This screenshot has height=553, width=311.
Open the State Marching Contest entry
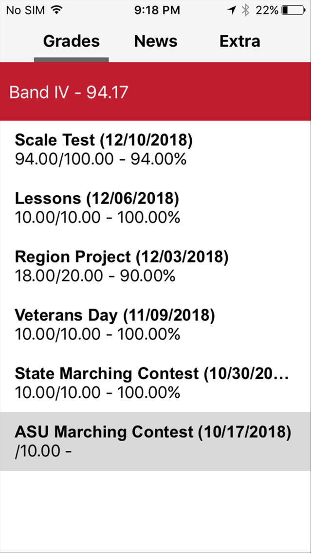[156, 383]
